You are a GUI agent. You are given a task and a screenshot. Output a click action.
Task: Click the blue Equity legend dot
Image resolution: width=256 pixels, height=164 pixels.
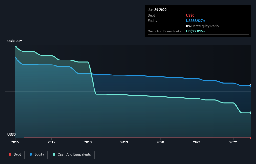[31, 154]
